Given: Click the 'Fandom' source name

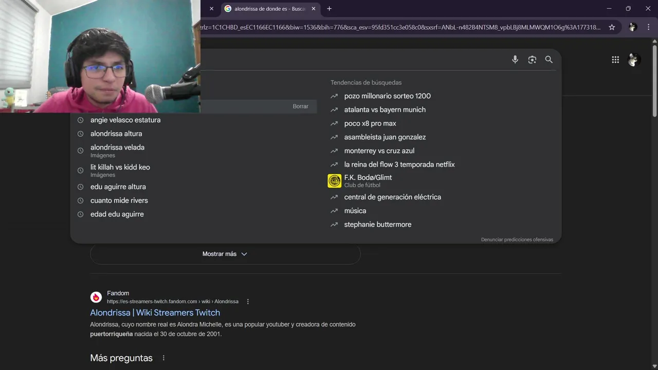Looking at the screenshot, I should (x=118, y=293).
